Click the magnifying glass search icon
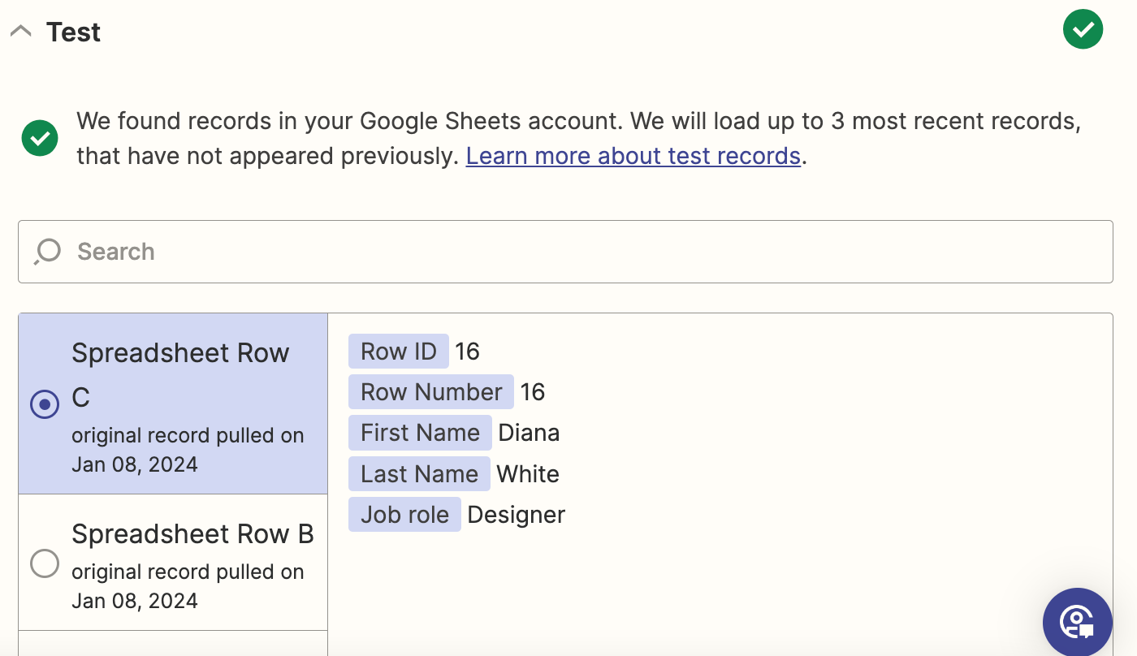1137x656 pixels. (x=47, y=252)
